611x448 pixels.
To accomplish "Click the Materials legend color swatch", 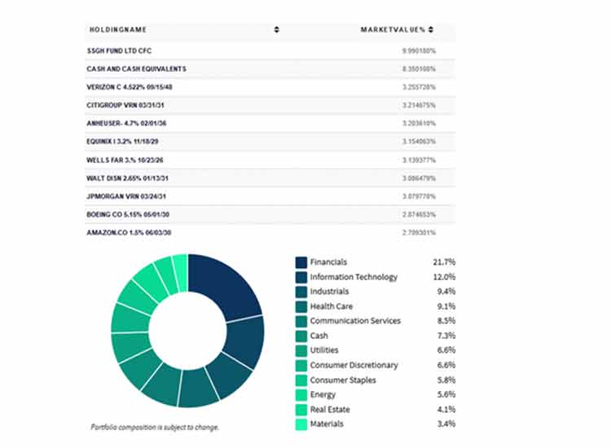I will [x=301, y=424].
